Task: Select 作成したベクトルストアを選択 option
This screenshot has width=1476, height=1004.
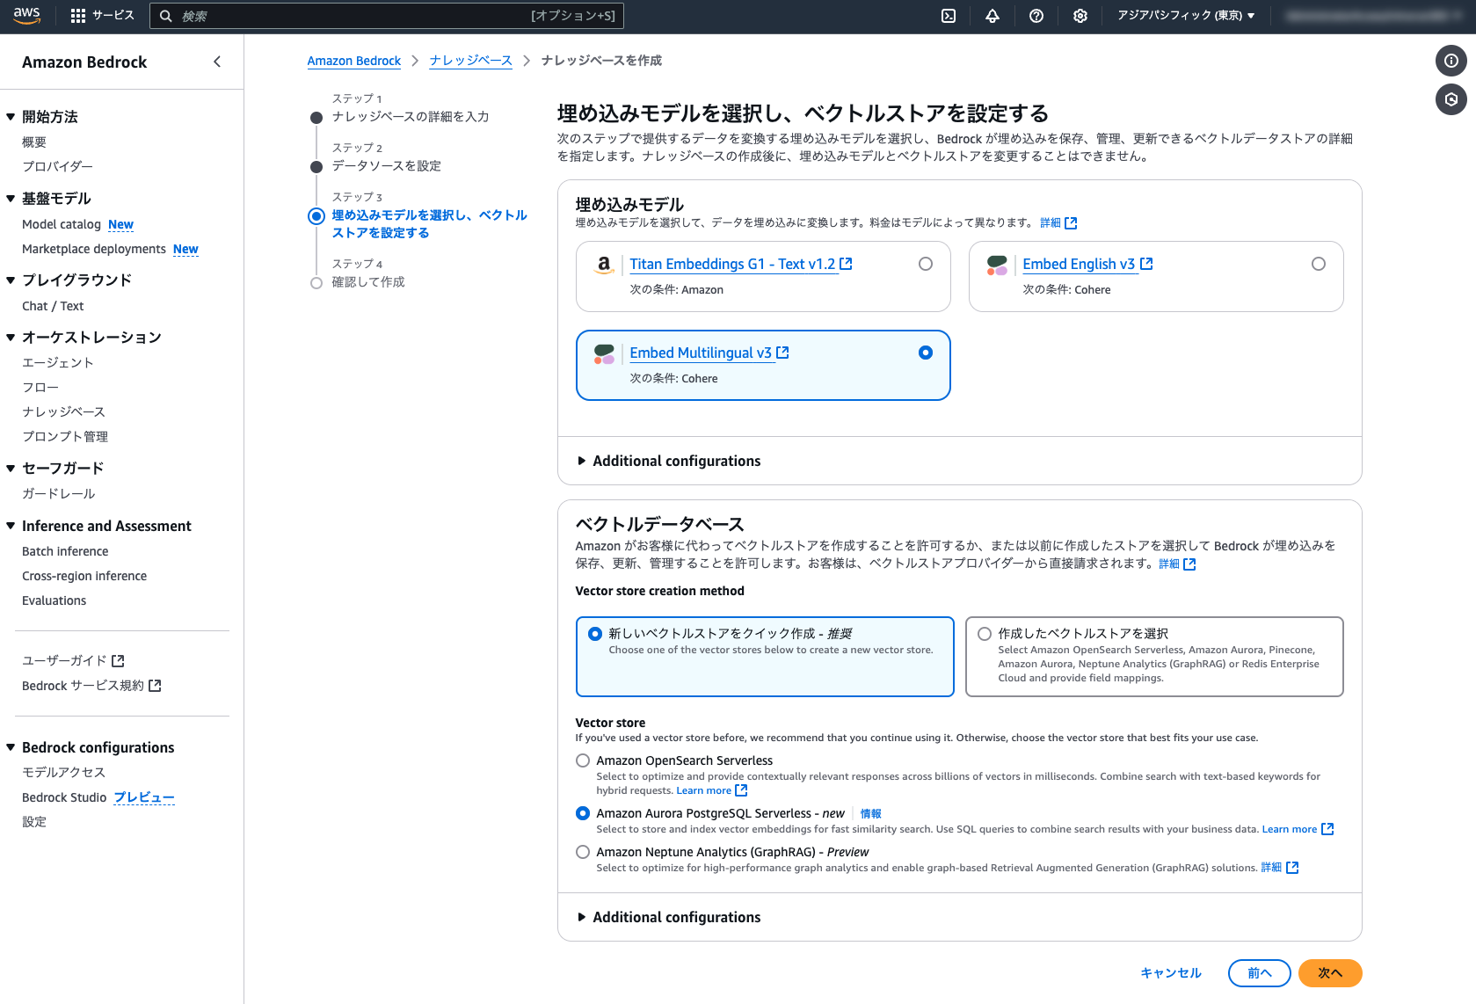Action: tap(1154, 657)
